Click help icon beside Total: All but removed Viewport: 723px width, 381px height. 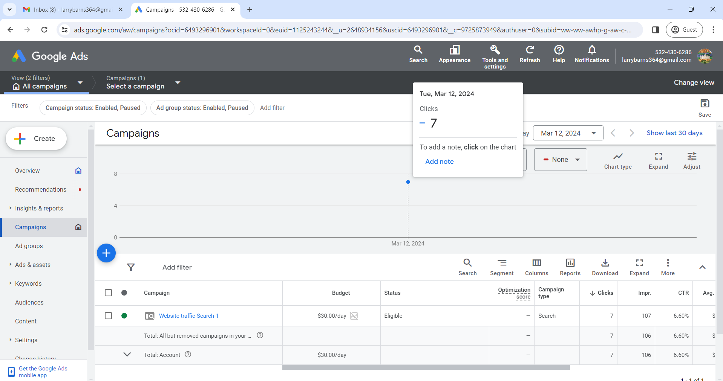point(260,335)
